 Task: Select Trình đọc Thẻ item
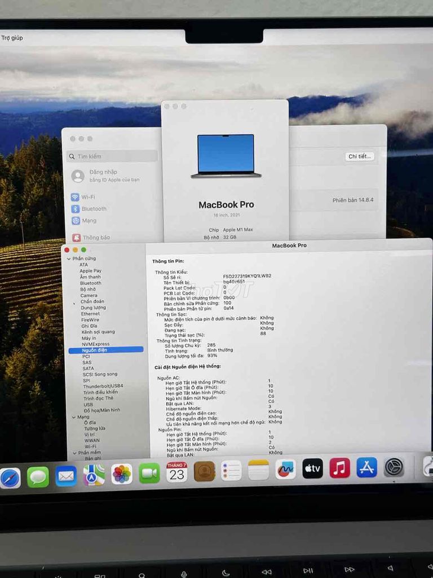(98, 398)
